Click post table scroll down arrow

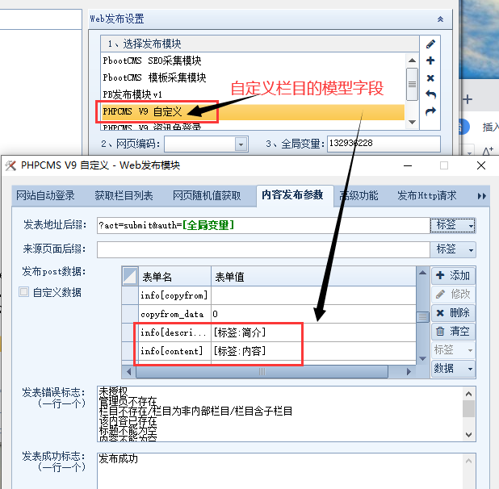[x=422, y=358]
